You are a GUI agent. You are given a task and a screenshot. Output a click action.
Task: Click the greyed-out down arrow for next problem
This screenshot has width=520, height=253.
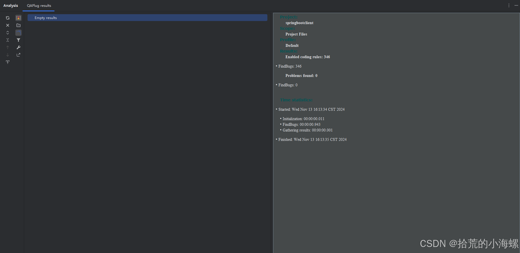click(8, 55)
